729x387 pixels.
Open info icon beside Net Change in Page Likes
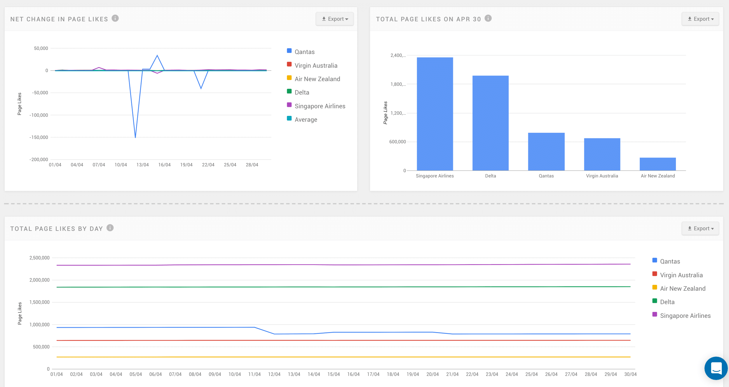pyautogui.click(x=115, y=18)
